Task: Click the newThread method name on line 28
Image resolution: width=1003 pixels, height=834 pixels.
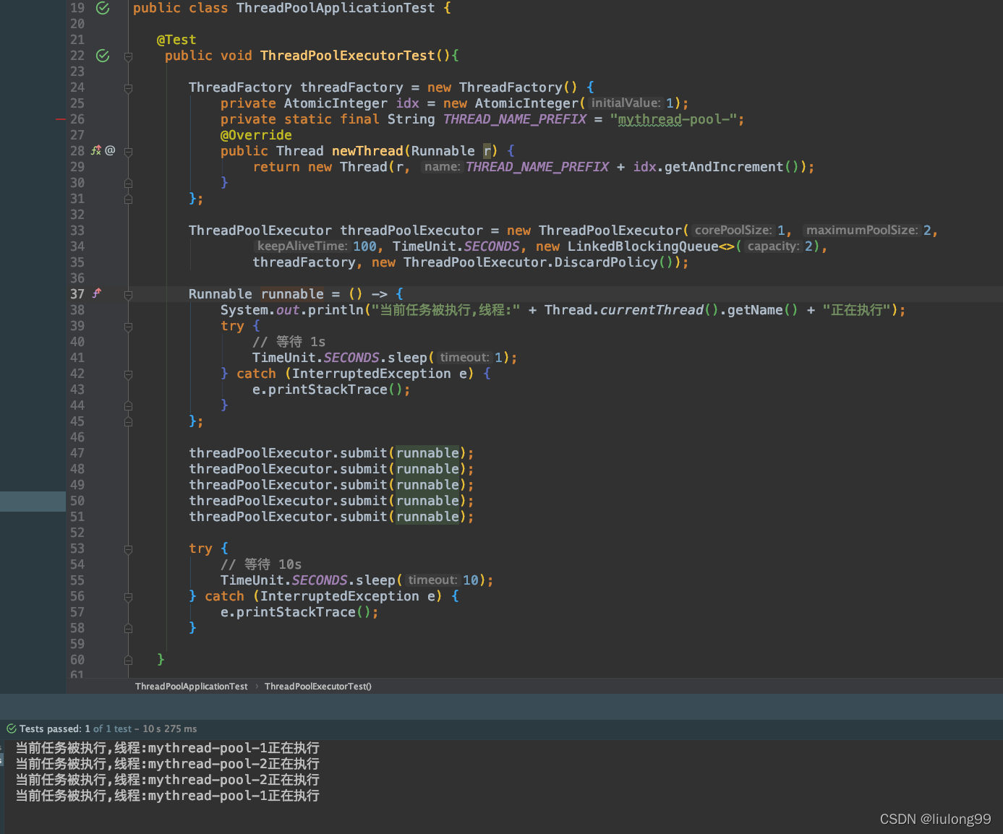Action: [367, 151]
